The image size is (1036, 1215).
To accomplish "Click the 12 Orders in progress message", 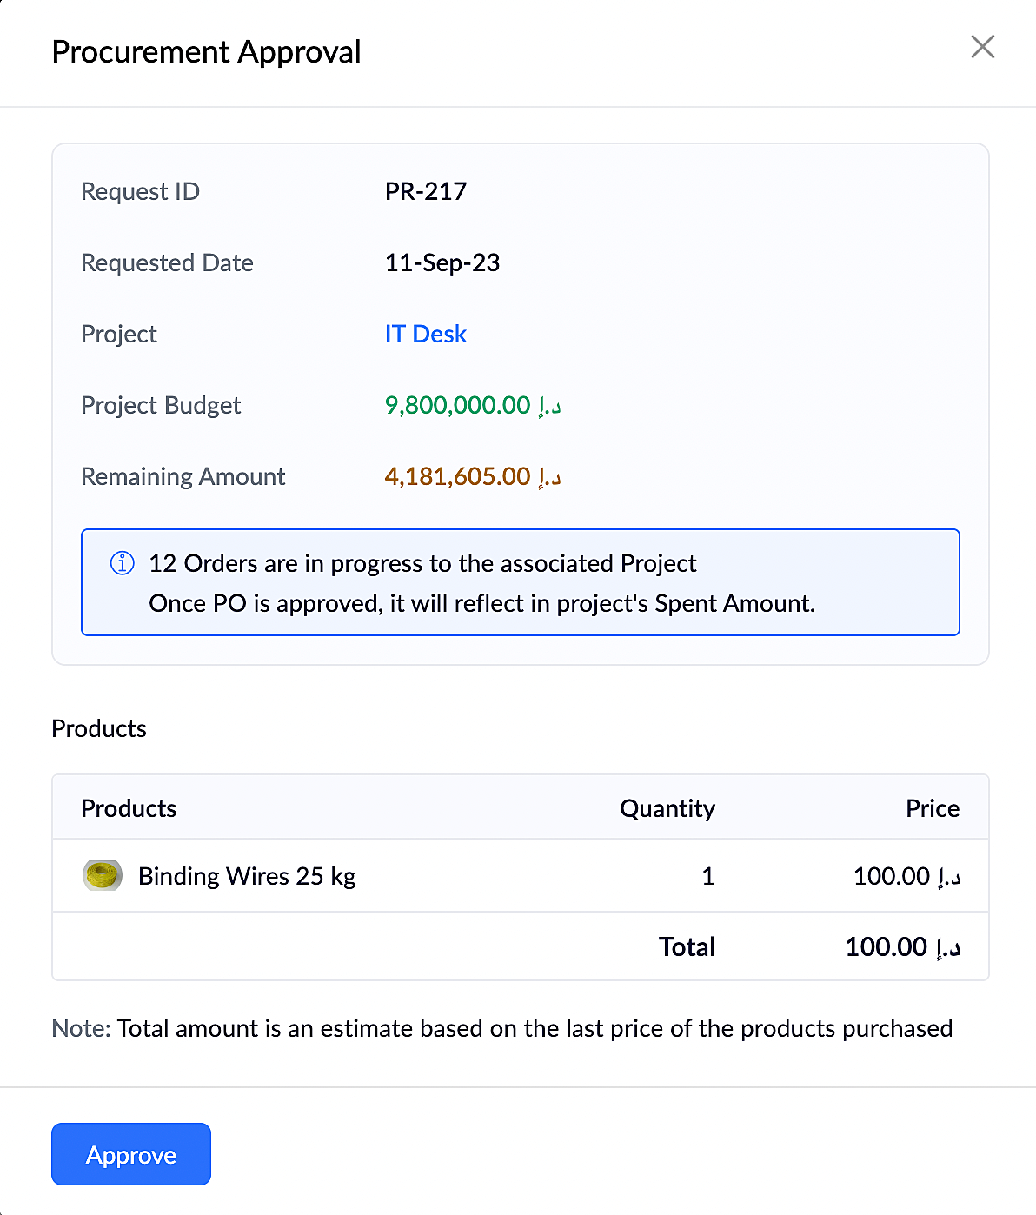I will click(422, 564).
